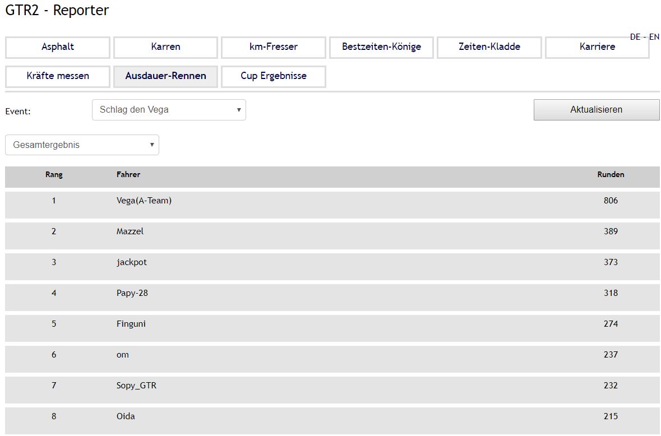661x436 pixels.
Task: Expand the Event dropdown Schlag den Vega
Action: pos(169,110)
